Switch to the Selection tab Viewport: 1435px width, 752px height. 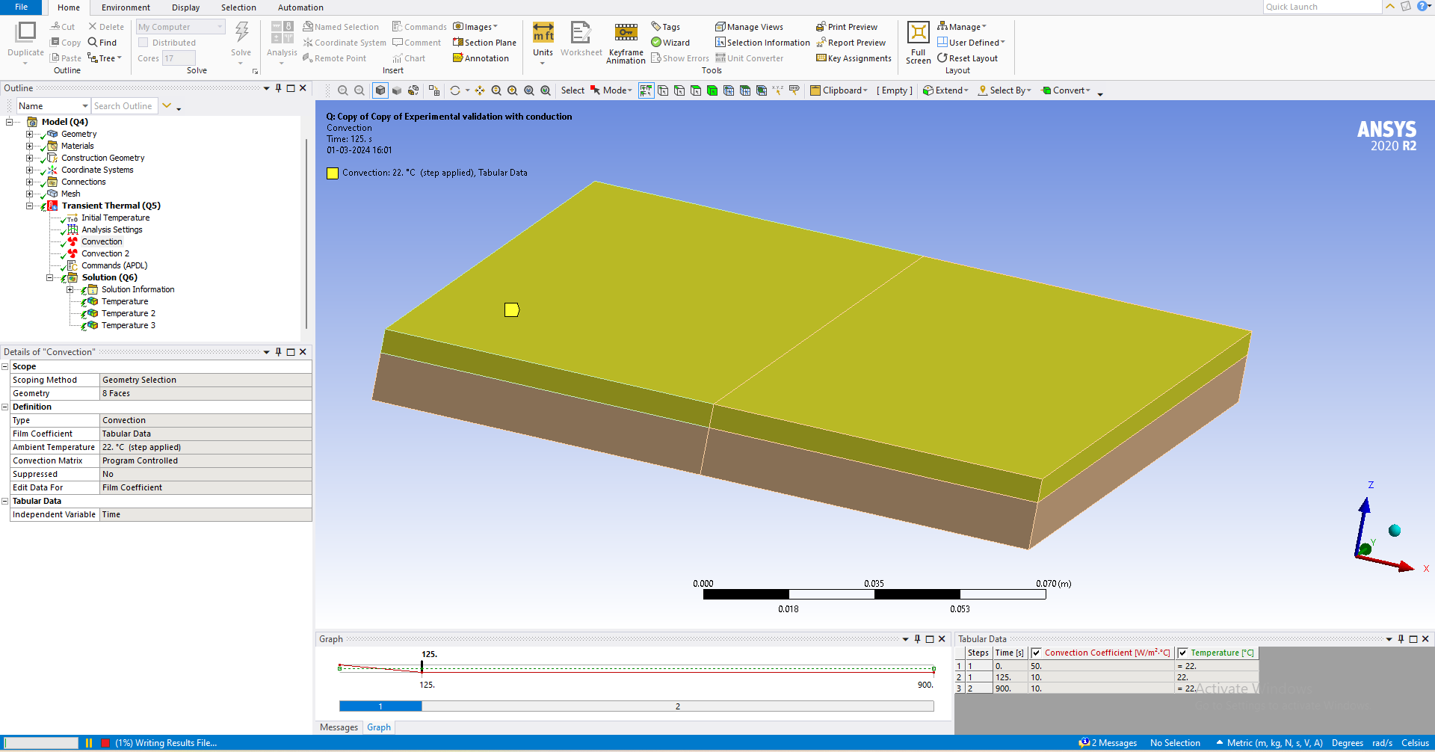click(x=238, y=7)
